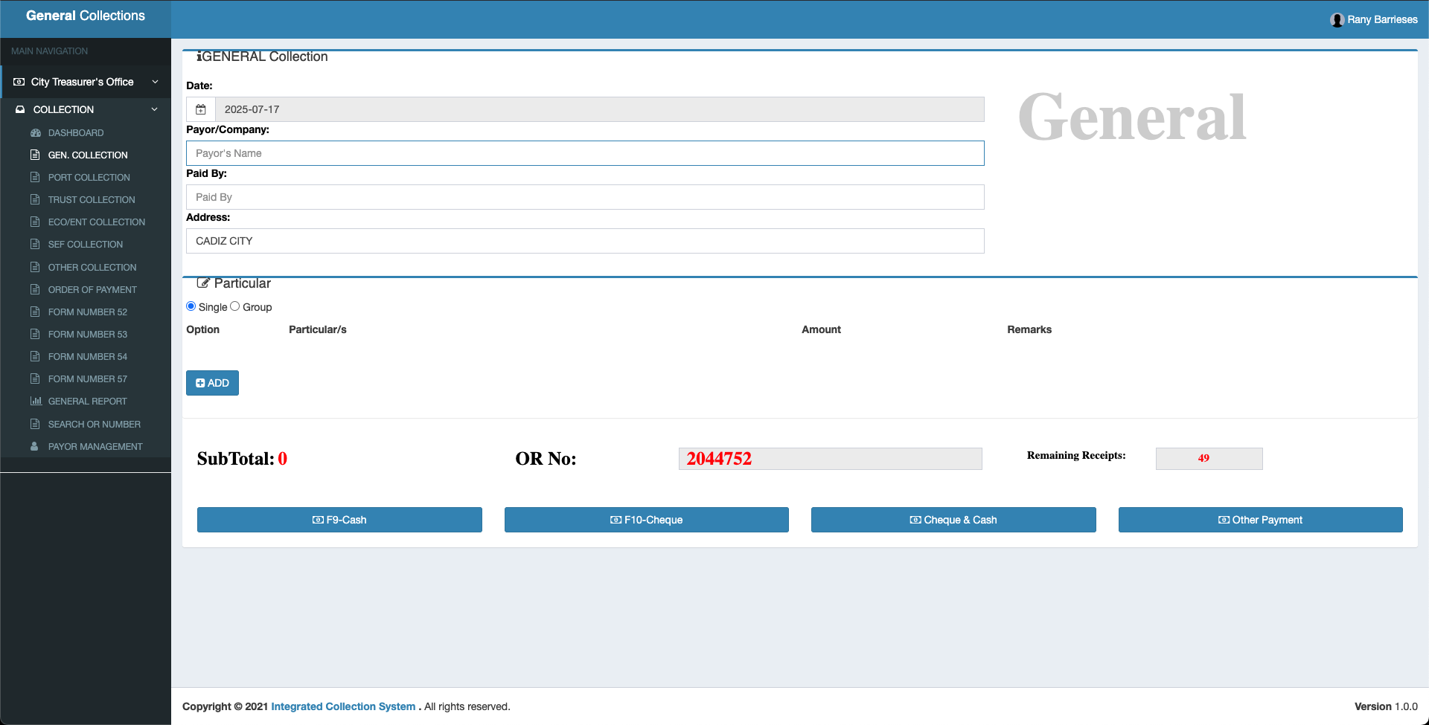The height and width of the screenshot is (725, 1429).
Task: Open the Trust Collection menu item
Action: [x=92, y=200]
